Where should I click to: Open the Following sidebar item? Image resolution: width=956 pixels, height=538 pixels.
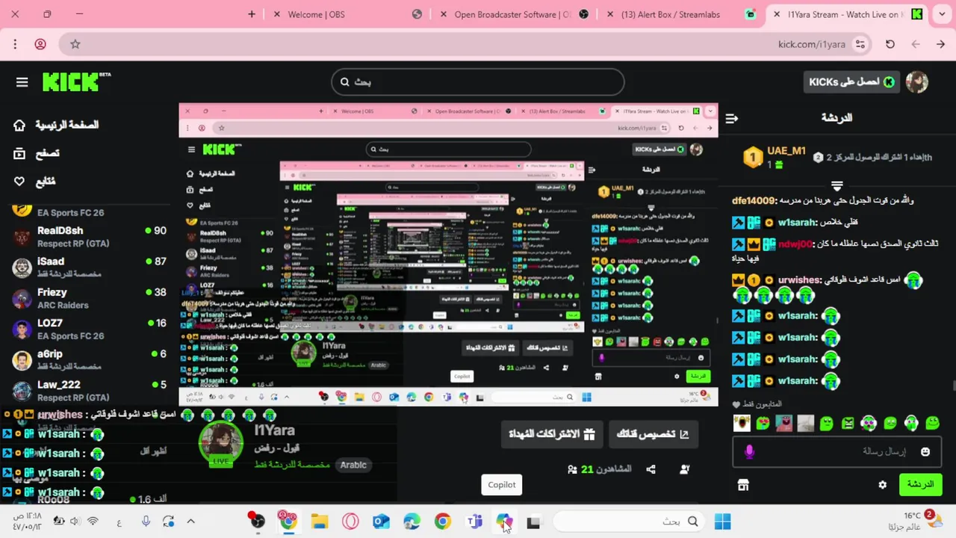34,181
